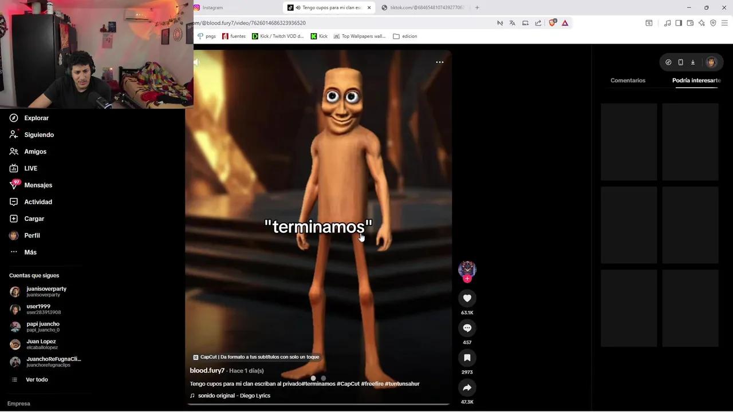Open the video comments bubble icon
This screenshot has width=733, height=412.
point(467,327)
